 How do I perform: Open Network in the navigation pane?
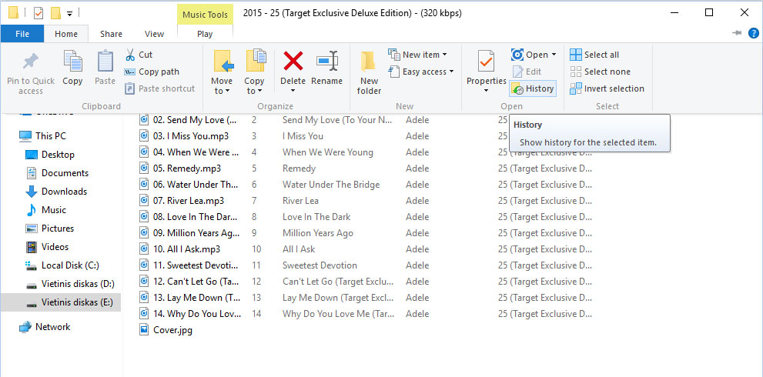45,327
